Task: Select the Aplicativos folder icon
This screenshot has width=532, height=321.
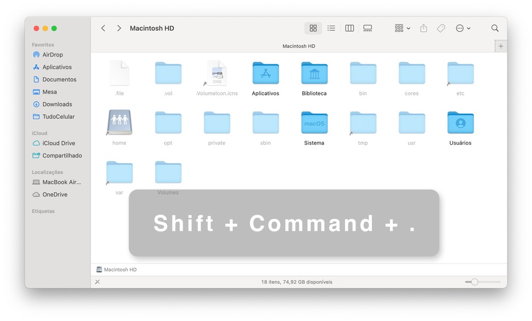Action: click(x=265, y=73)
